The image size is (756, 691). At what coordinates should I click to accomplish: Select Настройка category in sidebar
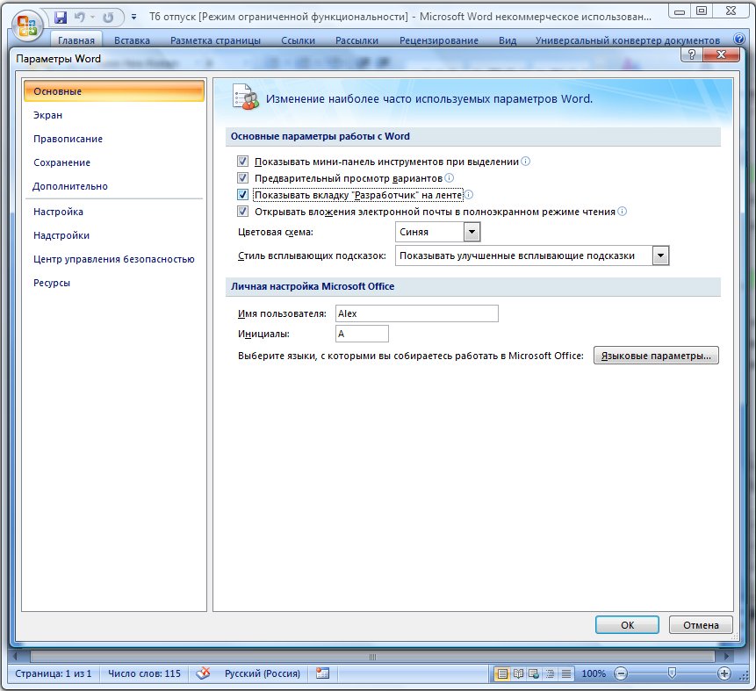coord(114,212)
